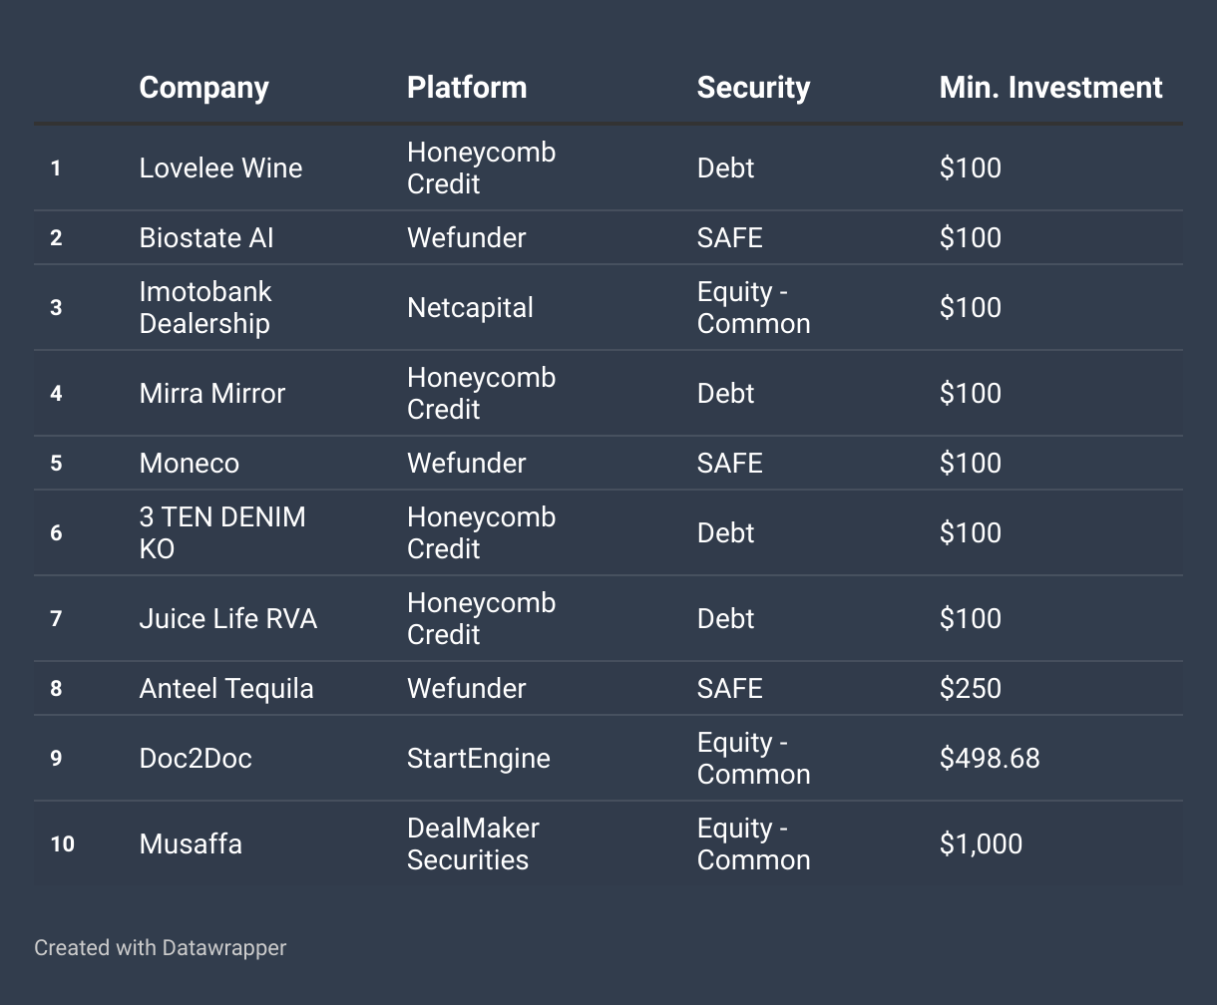
Task: Select the $498.68 minimum investment value
Action: click(990, 758)
